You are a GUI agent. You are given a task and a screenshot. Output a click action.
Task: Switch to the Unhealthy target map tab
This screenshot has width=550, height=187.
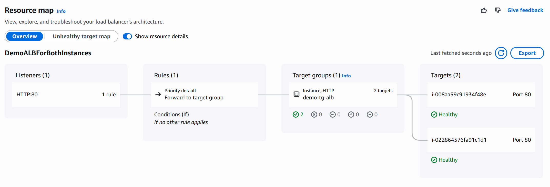[x=82, y=36]
